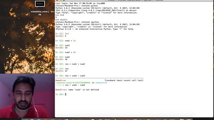Click the 'Type "help", "copyright"' info line
The image size is (214, 120).
click(97, 13)
